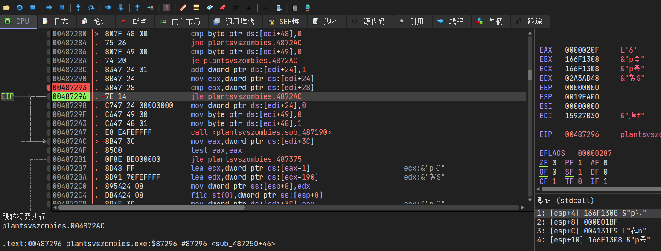Select the ESP register value 0019FA00

tap(582, 97)
